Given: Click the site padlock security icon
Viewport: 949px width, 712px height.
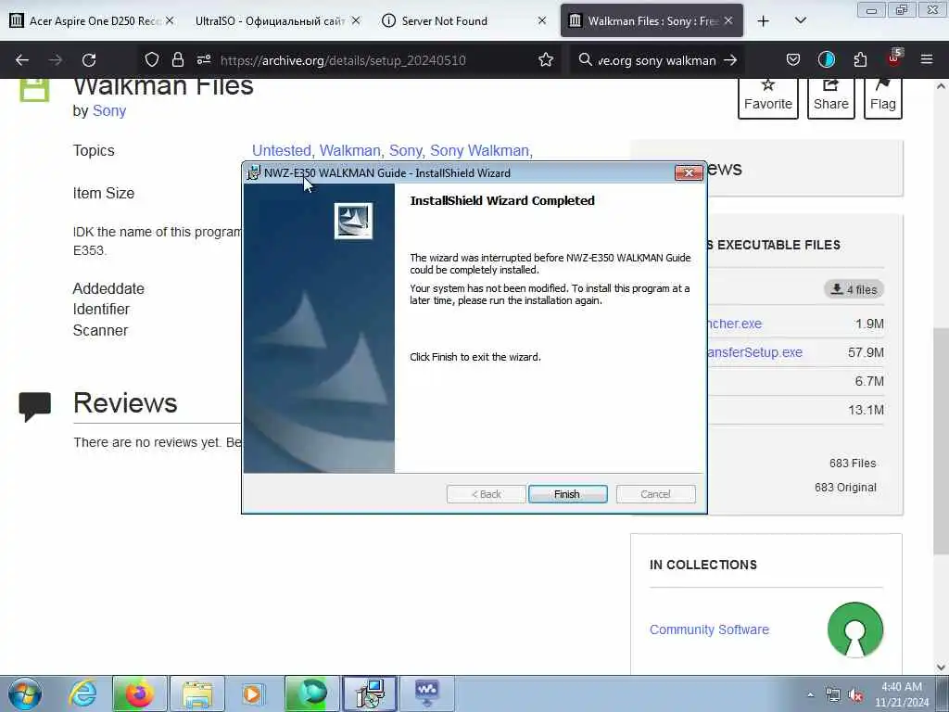Looking at the screenshot, I should click(177, 59).
